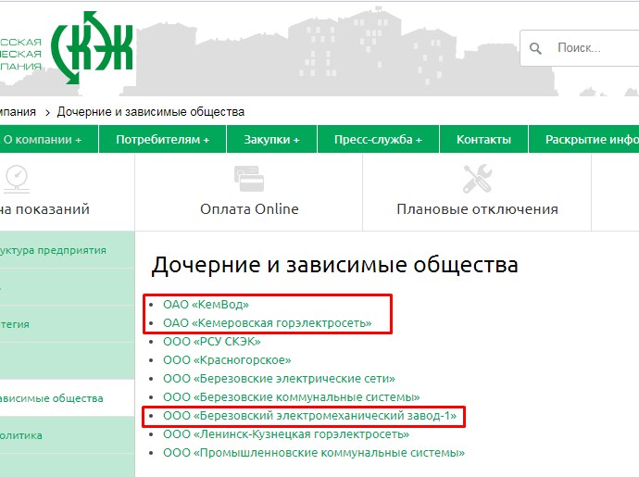The height and width of the screenshot is (477, 639).
Task: Click the company breadcrumb link
Action: 18,112
